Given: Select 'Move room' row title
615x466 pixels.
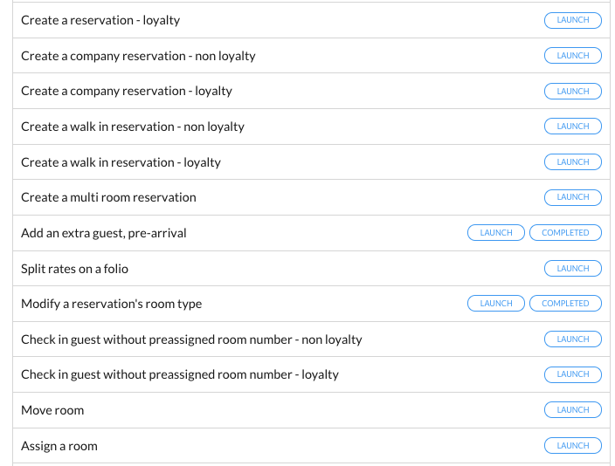Looking at the screenshot, I should pyautogui.click(x=52, y=410).
